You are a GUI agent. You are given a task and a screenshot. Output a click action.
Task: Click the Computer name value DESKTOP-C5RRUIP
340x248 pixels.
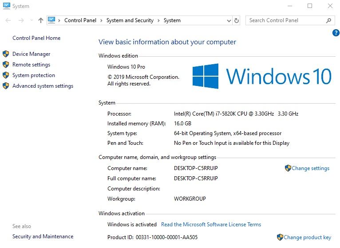point(196,168)
